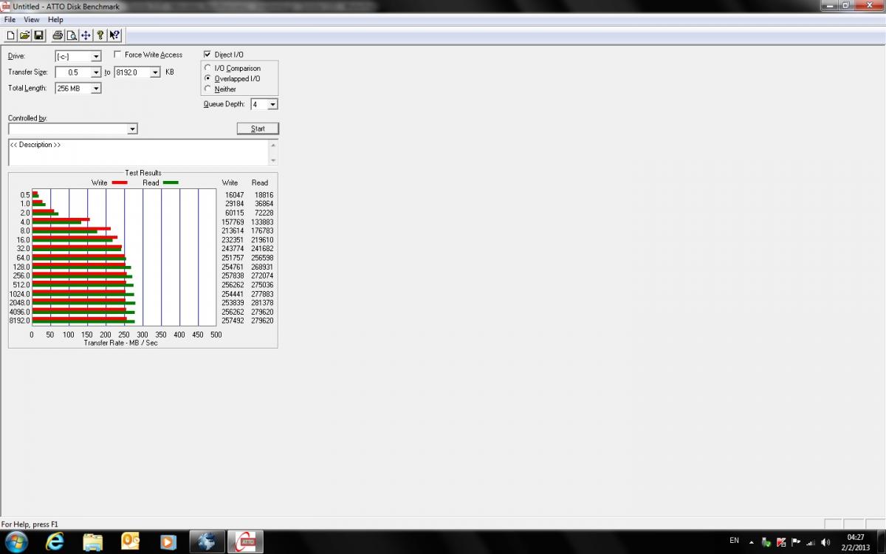Click read value 281378
This screenshot has height=554, width=886.
pos(262,303)
